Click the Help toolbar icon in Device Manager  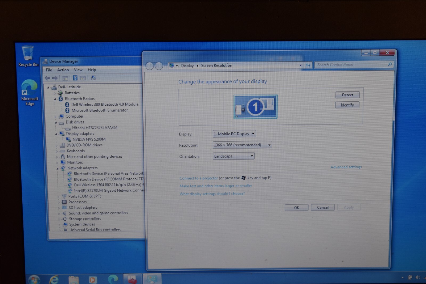pyautogui.click(x=75, y=78)
